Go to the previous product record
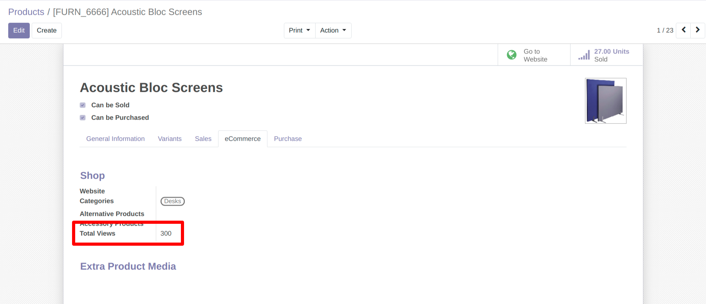The image size is (706, 304). (x=683, y=30)
